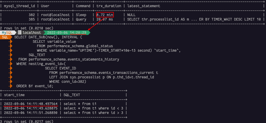
Task: Click the orange SQL mode badge
Action: pos(5,37)
